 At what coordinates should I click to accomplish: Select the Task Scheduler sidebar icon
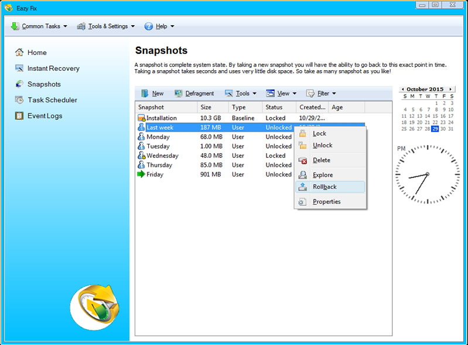tap(20, 100)
